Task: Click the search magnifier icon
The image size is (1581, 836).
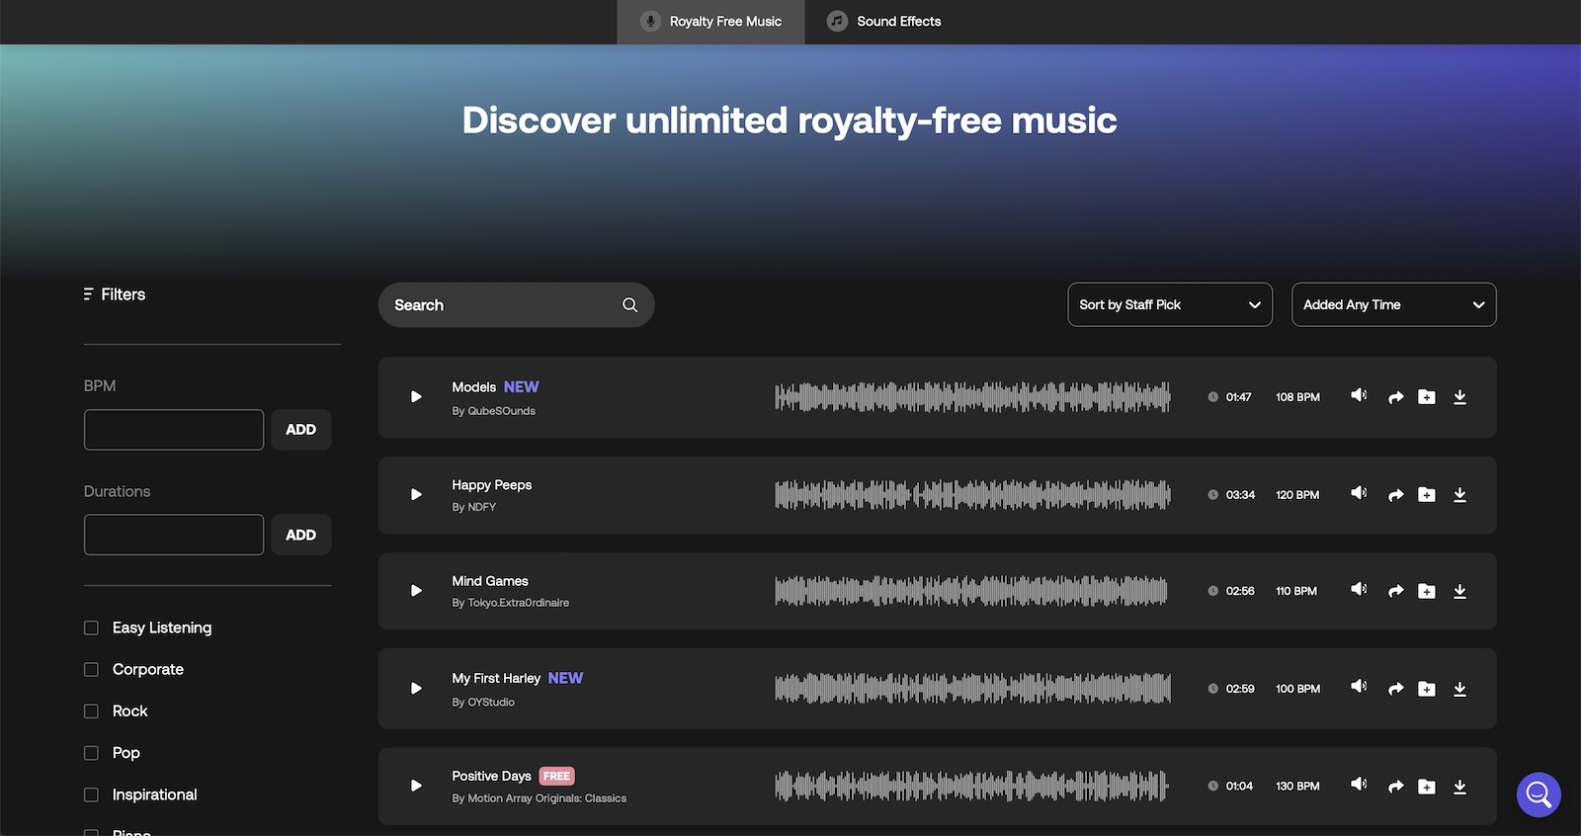Action: pos(629,305)
